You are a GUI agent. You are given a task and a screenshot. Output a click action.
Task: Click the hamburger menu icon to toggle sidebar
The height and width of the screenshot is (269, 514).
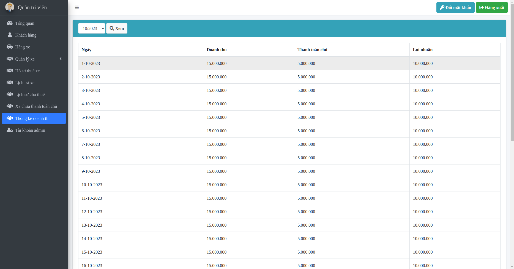click(77, 7)
